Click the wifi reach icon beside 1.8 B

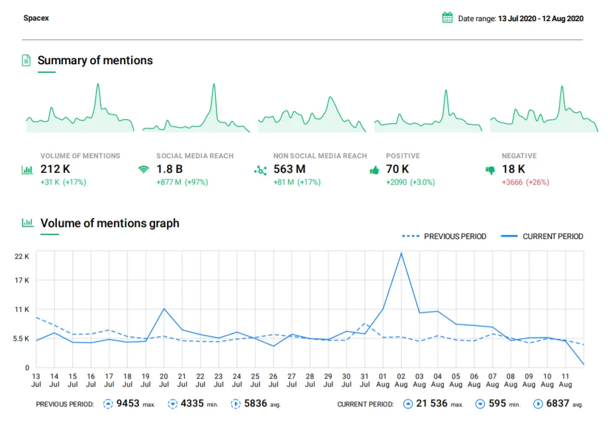click(144, 169)
